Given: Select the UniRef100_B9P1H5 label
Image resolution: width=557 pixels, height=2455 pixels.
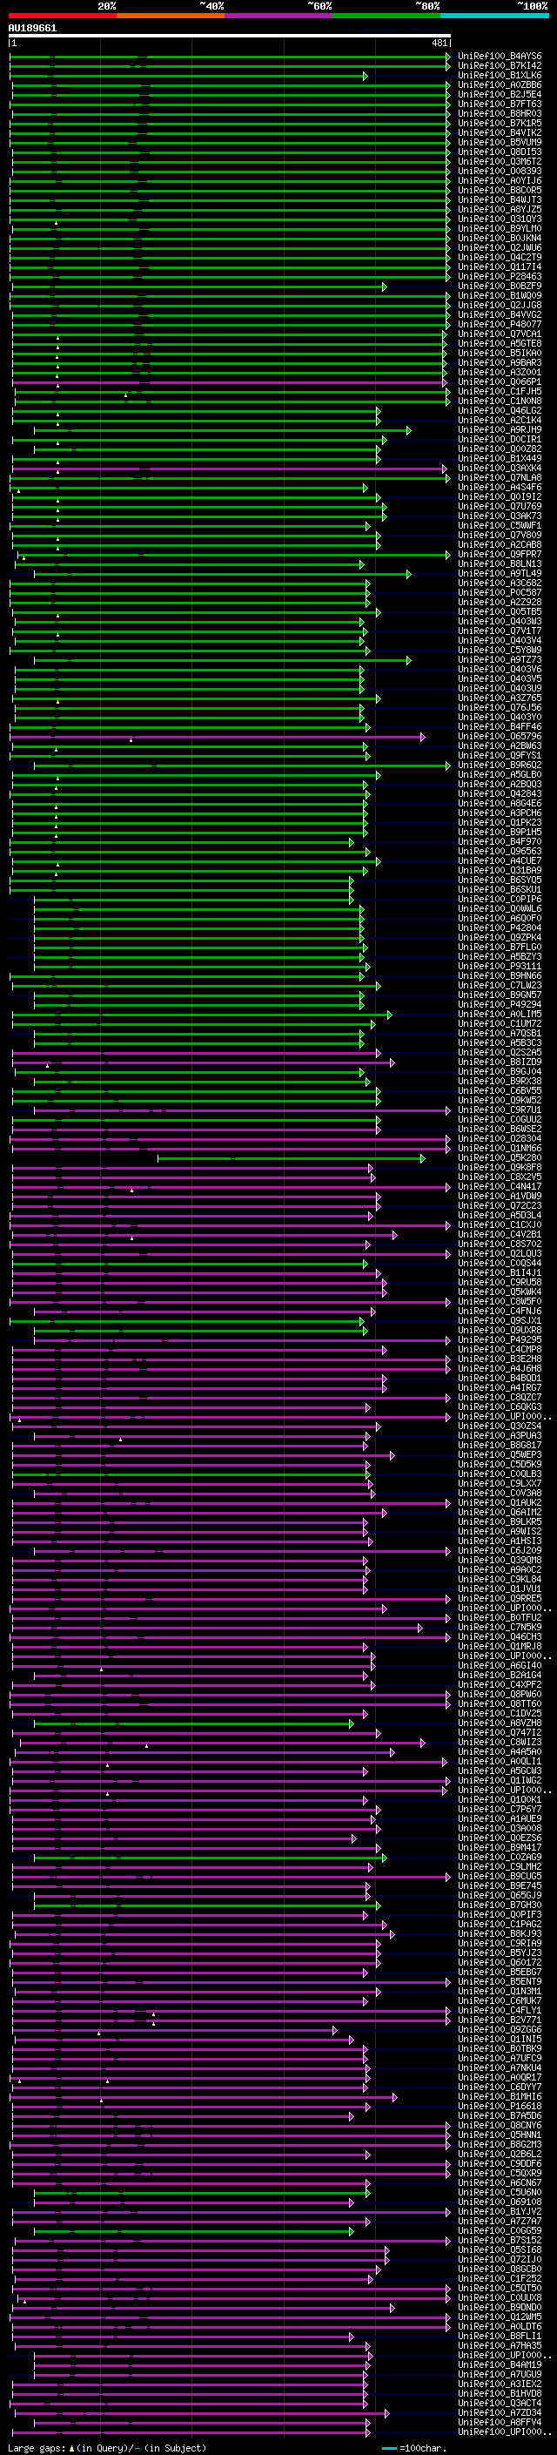Looking at the screenshot, I should 500,833.
